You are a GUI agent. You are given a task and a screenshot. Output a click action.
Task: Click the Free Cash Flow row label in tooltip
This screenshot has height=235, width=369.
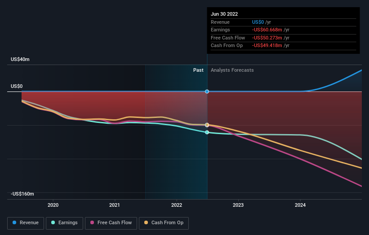[x=228, y=38]
